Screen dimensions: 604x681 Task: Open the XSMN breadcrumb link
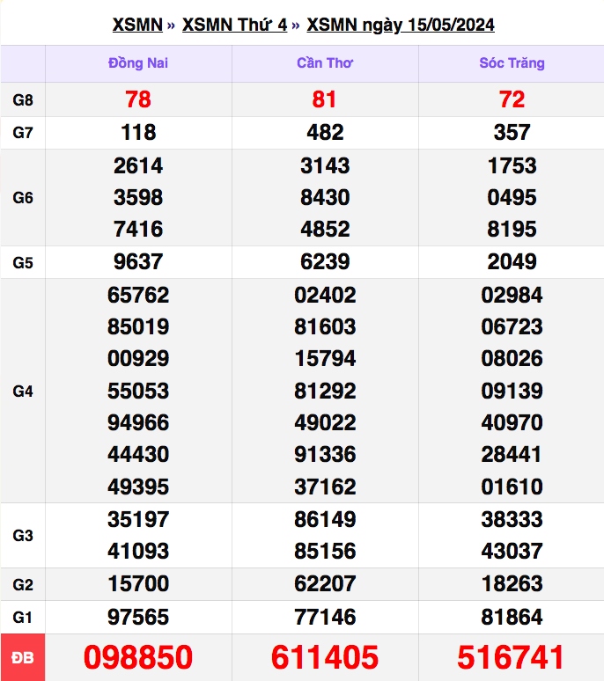point(137,25)
